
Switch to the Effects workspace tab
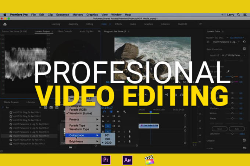point(118,24)
